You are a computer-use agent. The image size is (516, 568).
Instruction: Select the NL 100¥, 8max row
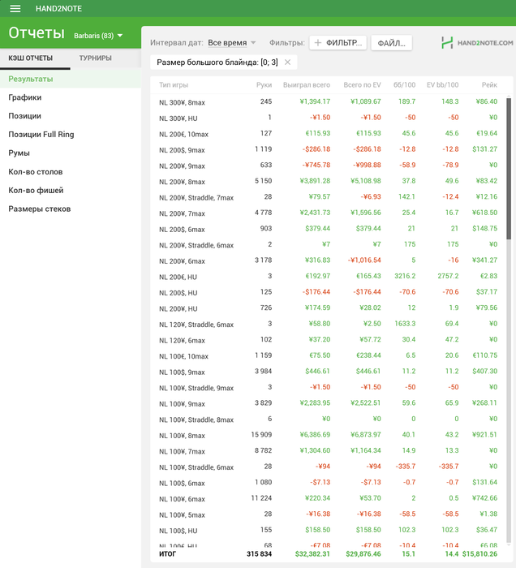tap(328, 435)
